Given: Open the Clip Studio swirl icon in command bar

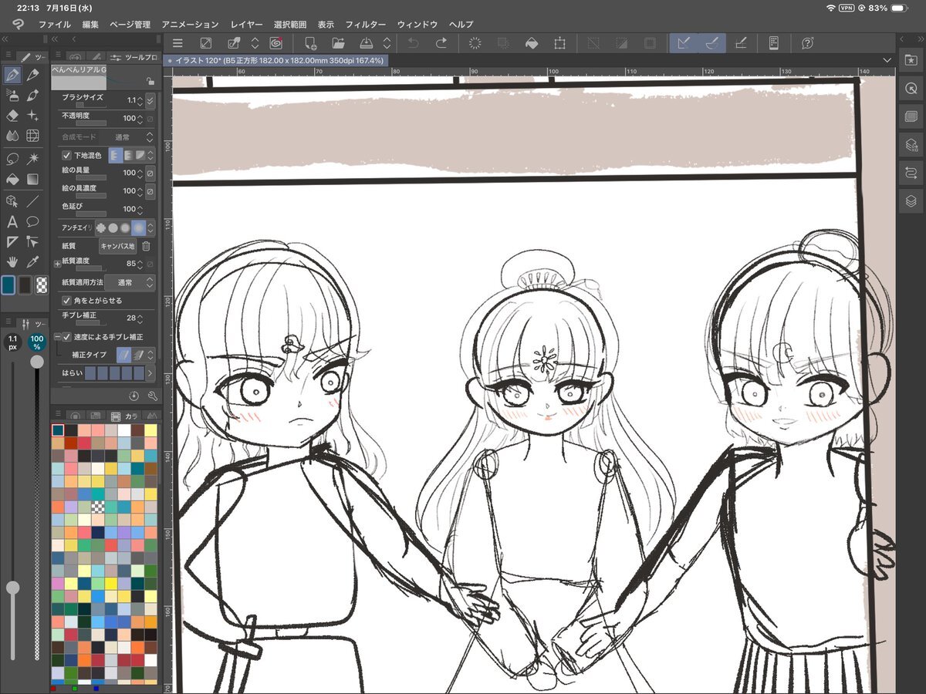Looking at the screenshot, I should (x=275, y=43).
